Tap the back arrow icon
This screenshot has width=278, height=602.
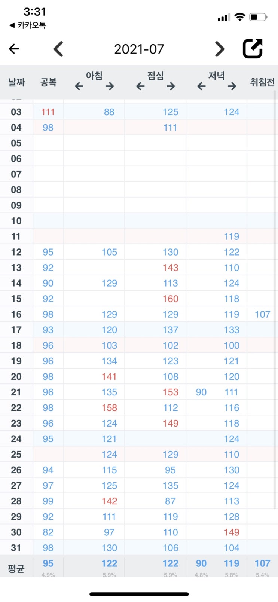point(14,49)
